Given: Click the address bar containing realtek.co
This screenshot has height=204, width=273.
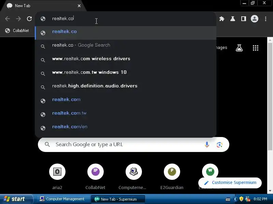Looking at the screenshot, I should (x=125, y=19).
